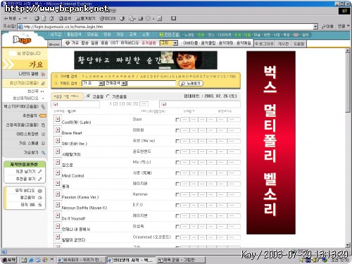Viewport: 352px width, 264px height.
Task: Click pencil icon beside 의견 남기기
Action: click(40, 172)
